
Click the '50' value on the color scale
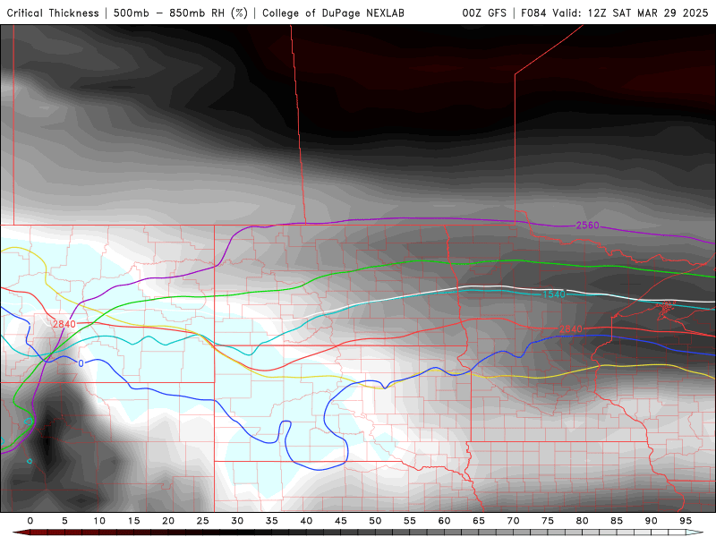pos(375,521)
